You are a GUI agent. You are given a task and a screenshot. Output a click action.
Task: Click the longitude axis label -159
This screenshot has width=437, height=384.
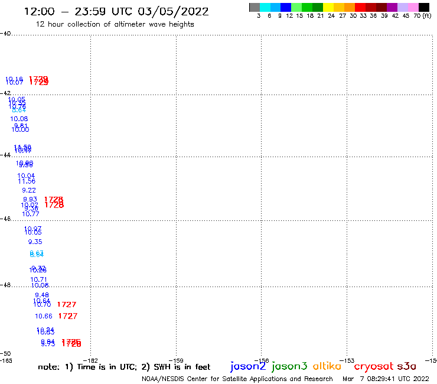tap(176, 360)
